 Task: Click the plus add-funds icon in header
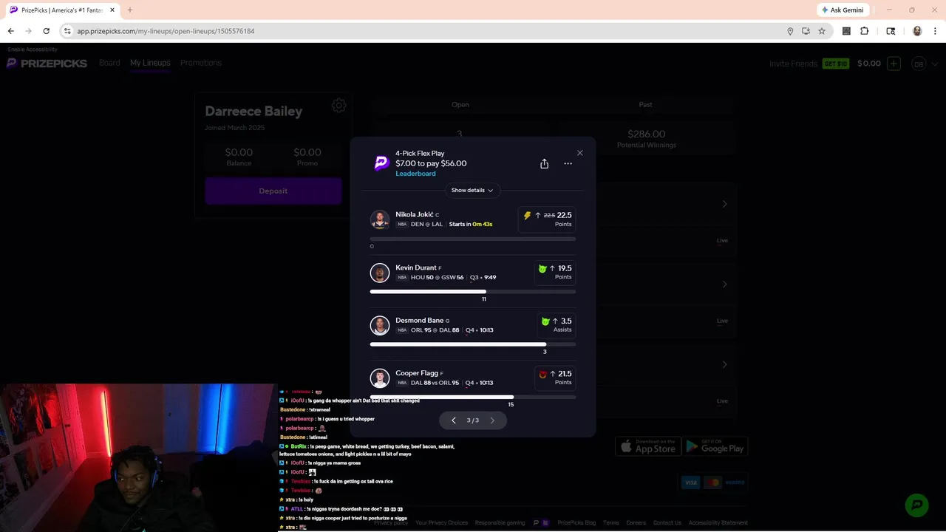[x=894, y=64]
